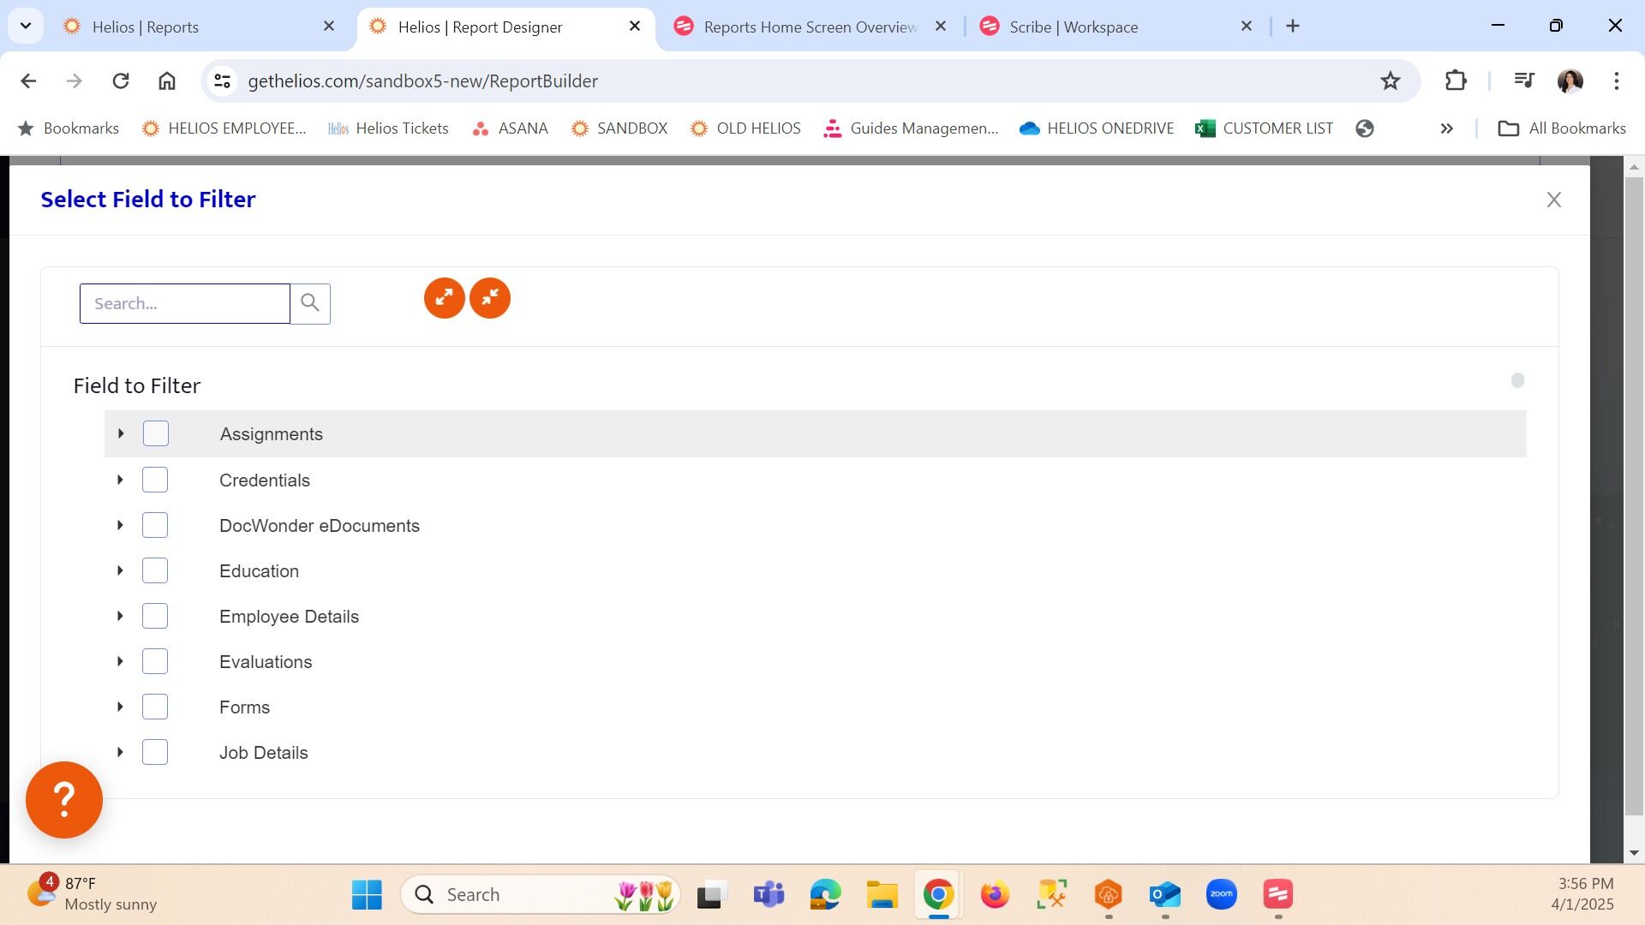The image size is (1645, 925).
Task: Open the CUSTOMER LIST bookmark
Action: point(1265,128)
